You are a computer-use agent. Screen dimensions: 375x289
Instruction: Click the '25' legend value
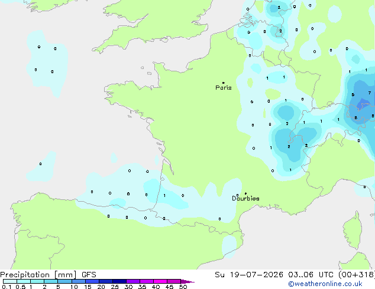(x=115, y=287)
